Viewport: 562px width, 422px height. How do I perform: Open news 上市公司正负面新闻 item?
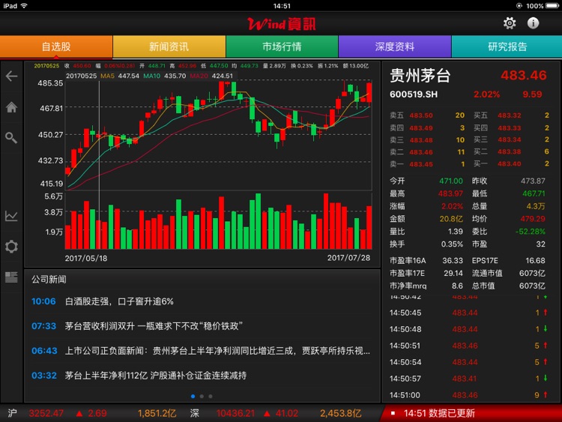202,351
